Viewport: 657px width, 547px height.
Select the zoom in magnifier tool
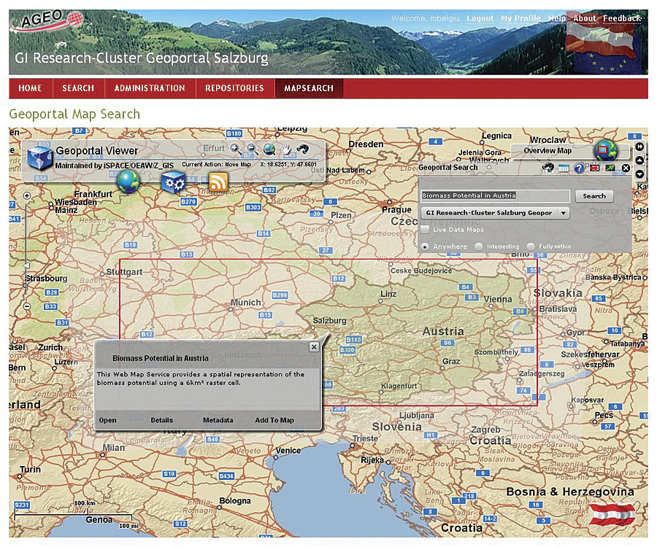(236, 149)
